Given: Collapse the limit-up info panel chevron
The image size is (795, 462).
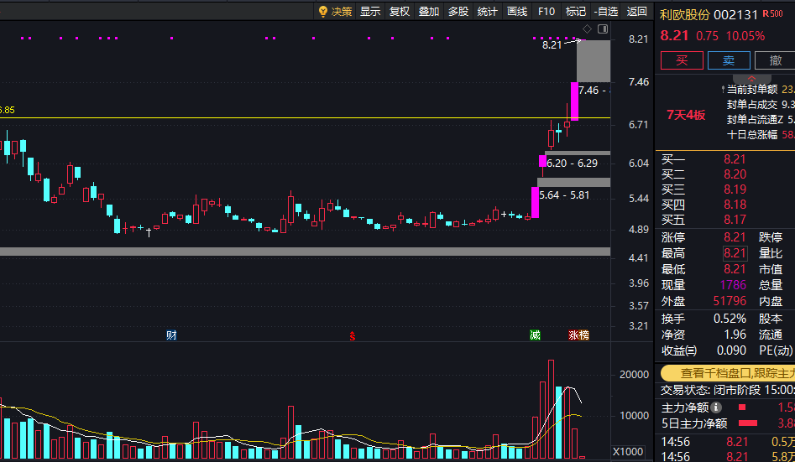Looking at the screenshot, I should point(752,79).
